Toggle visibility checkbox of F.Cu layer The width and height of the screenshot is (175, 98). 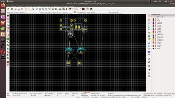[155, 19]
